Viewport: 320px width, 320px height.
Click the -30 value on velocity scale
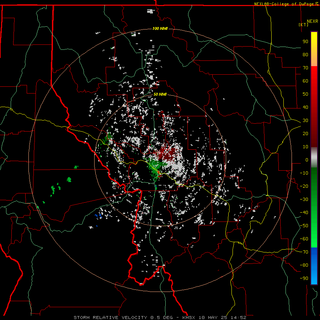304,199
